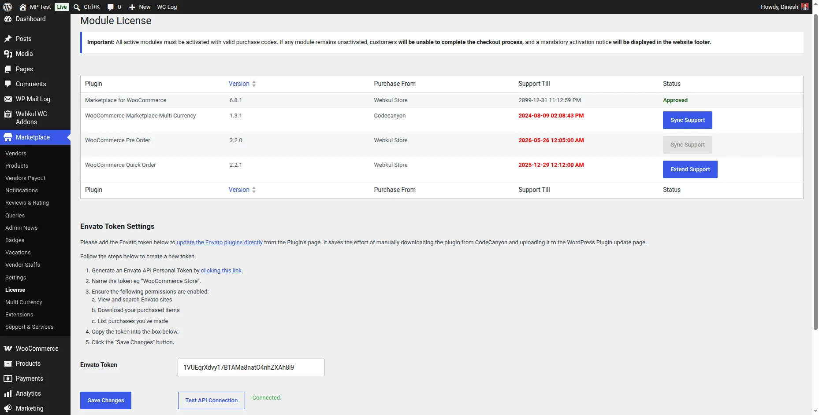
Task: Click the Marketplace store icon
Action: (x=8, y=137)
